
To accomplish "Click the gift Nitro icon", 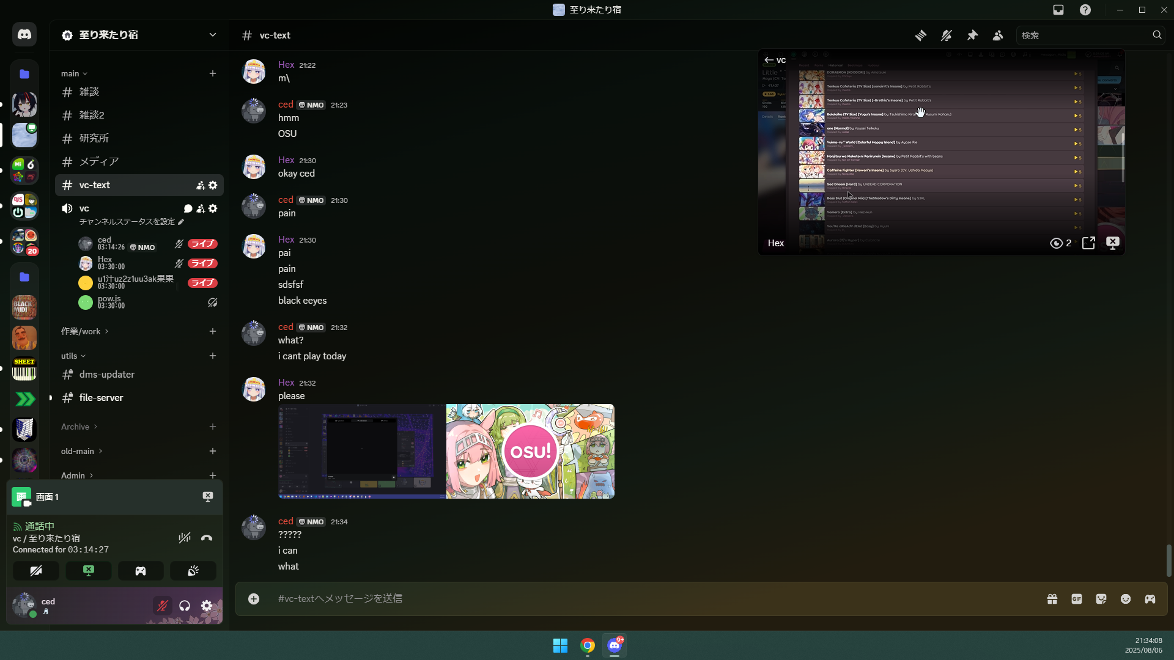I will pyautogui.click(x=1052, y=599).
